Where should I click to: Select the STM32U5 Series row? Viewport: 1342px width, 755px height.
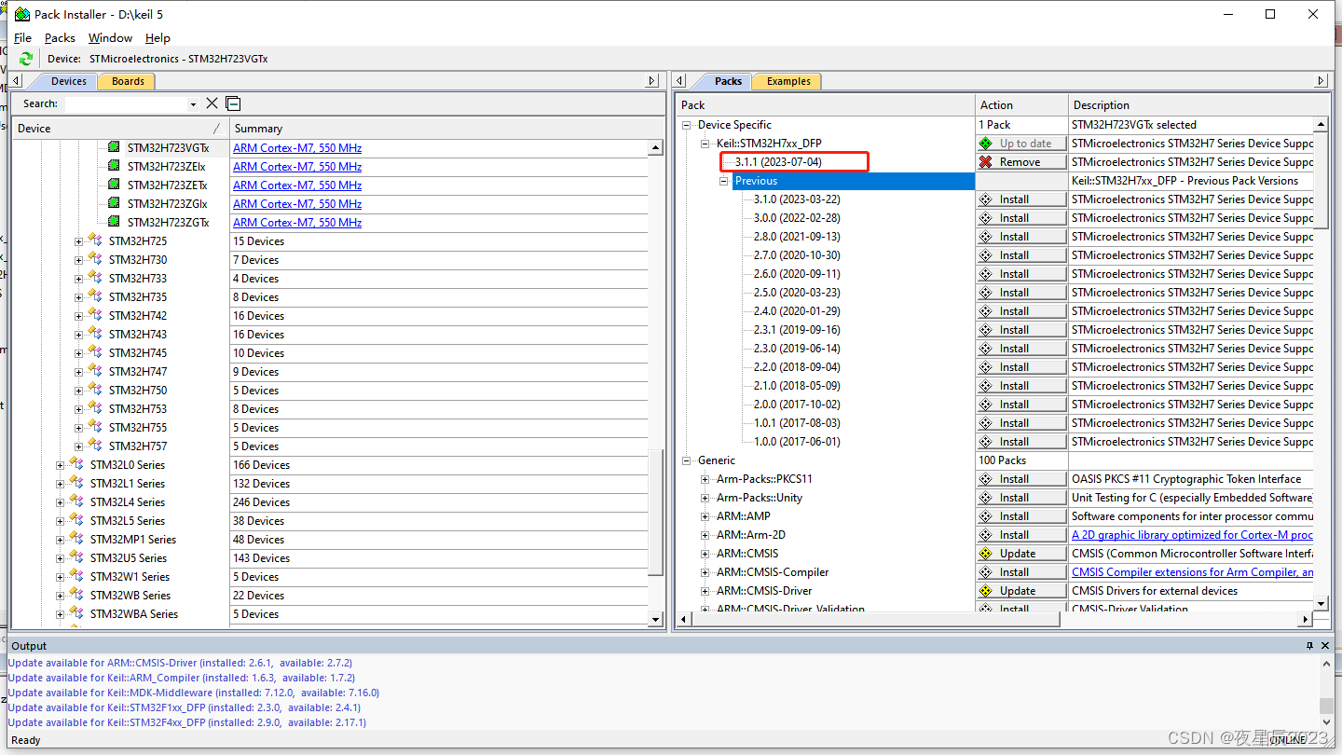[129, 558]
